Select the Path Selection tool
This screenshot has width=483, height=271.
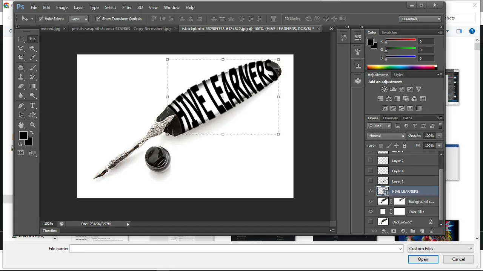point(21,115)
